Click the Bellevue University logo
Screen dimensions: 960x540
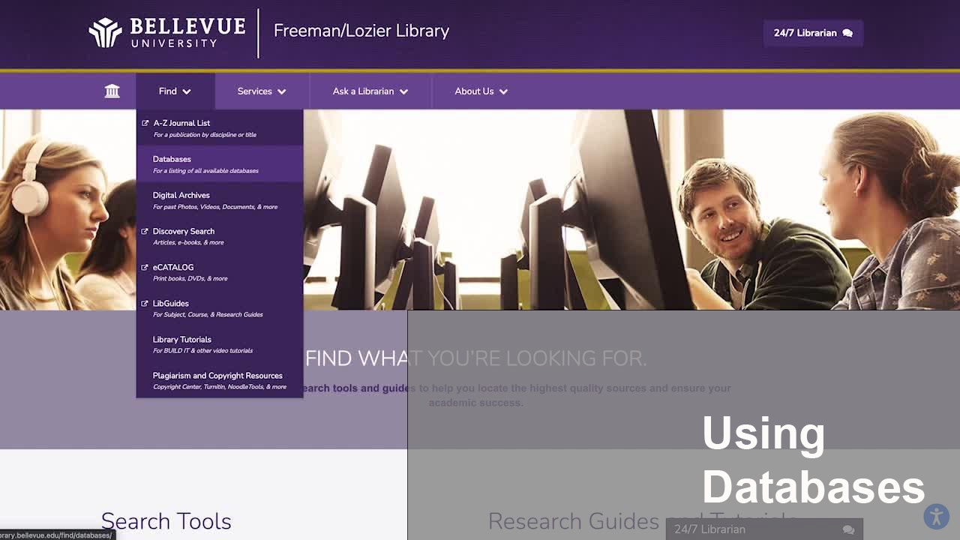pos(166,33)
